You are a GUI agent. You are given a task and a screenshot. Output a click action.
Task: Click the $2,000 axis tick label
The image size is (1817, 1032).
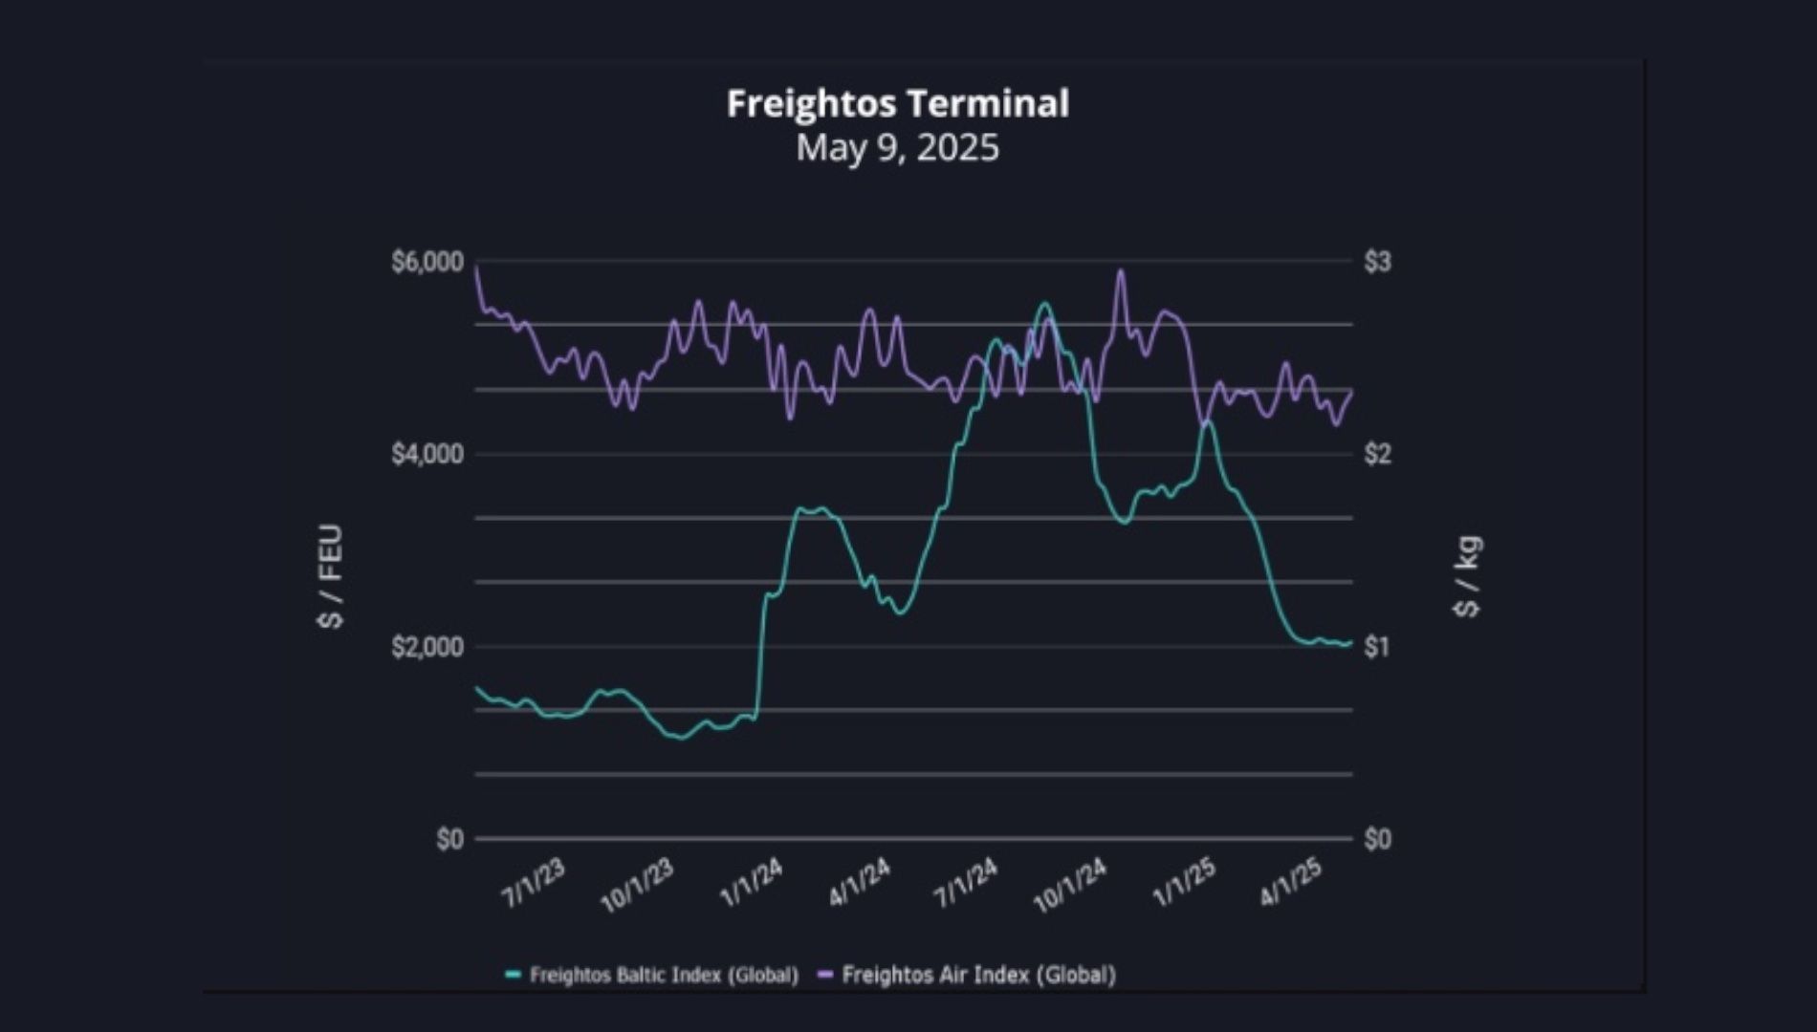[x=427, y=647]
